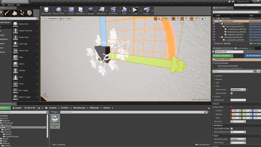This screenshot has height=147, width=261.
Task: Open the Settings toolbar icon
Action: coord(91,11)
